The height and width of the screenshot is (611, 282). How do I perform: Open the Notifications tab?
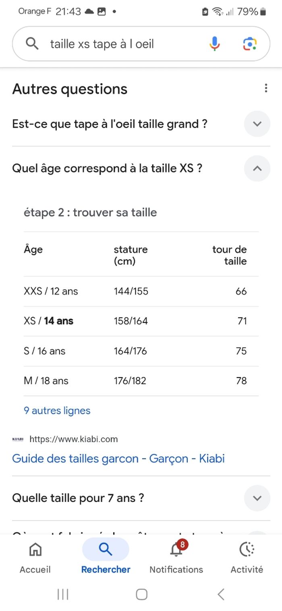[x=175, y=556]
